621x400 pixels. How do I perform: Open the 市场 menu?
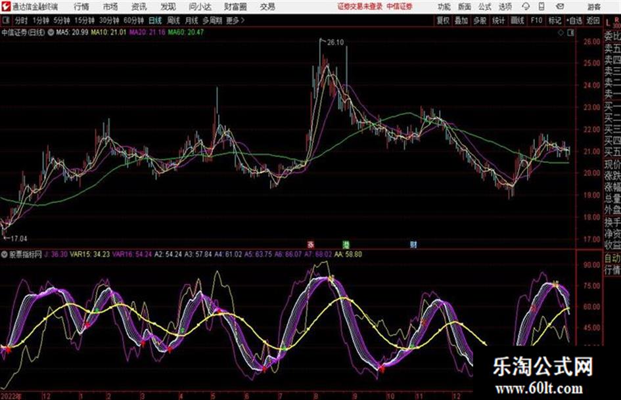[110, 7]
